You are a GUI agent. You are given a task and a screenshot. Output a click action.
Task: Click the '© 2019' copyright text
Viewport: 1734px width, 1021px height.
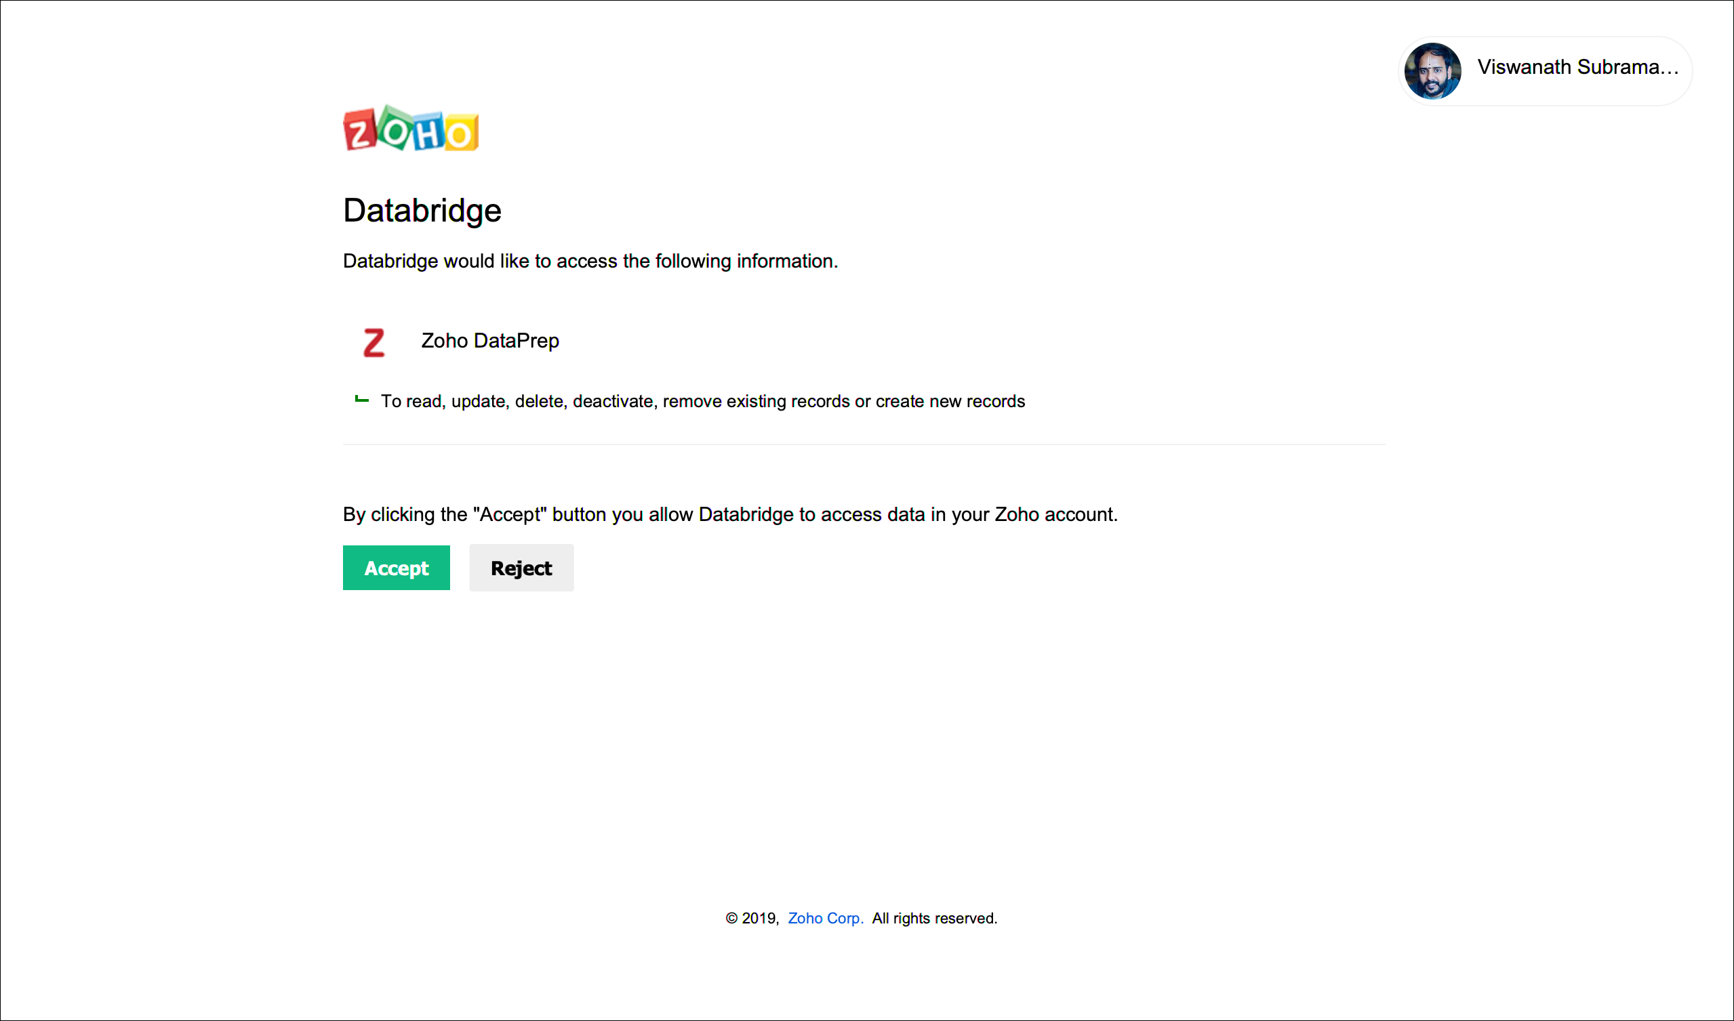point(752,918)
